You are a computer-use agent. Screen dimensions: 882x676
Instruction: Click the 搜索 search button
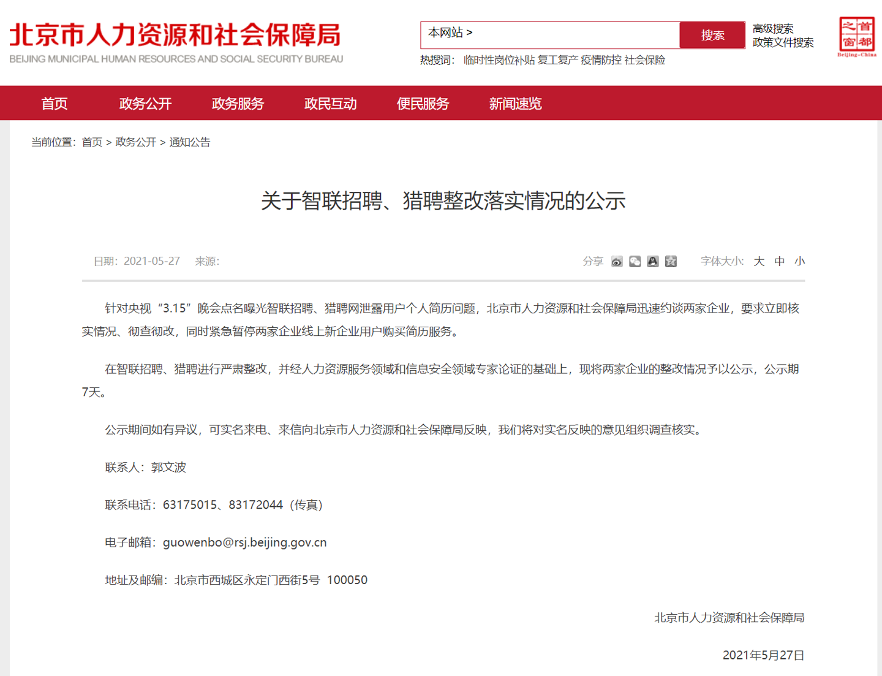point(712,35)
